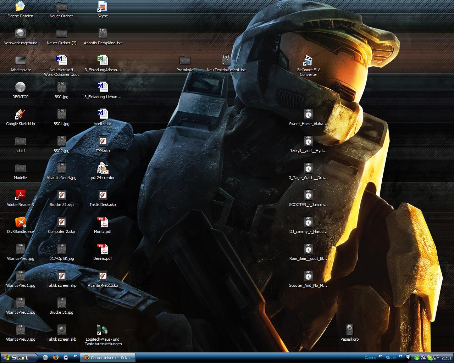
Task: Open Google SketchUp shortcut
Action: [20, 115]
